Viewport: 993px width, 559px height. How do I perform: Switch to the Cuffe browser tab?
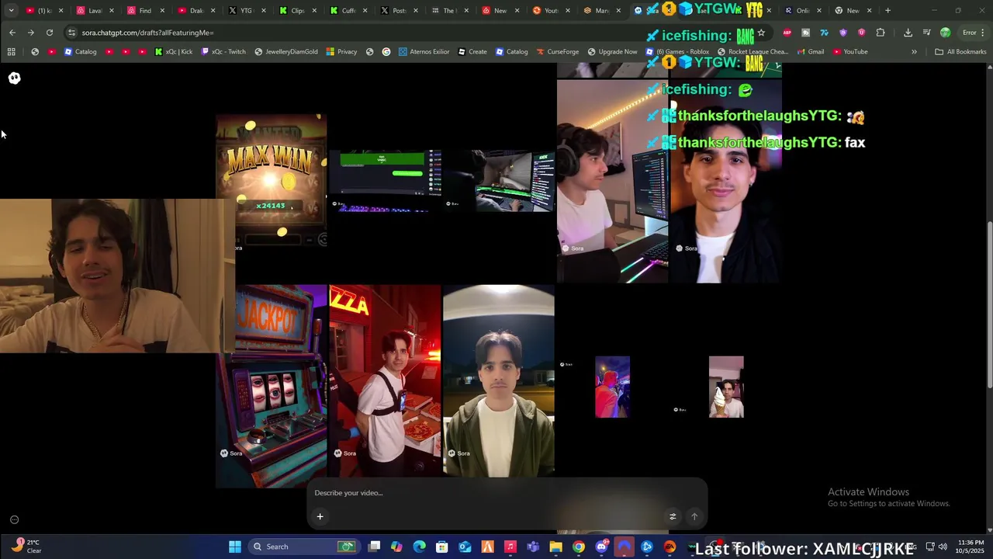pyautogui.click(x=348, y=10)
